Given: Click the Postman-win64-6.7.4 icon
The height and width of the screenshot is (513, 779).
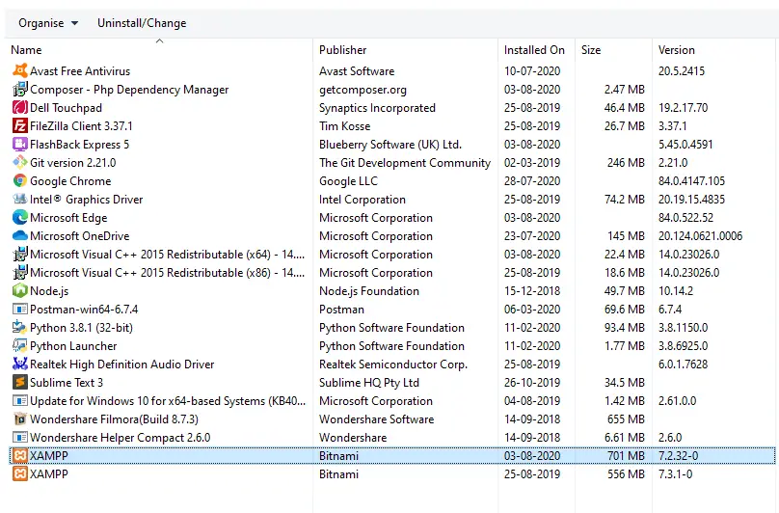Looking at the screenshot, I should pos(20,310).
